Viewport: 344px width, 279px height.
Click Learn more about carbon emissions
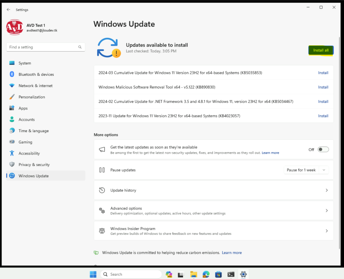pos(232,253)
